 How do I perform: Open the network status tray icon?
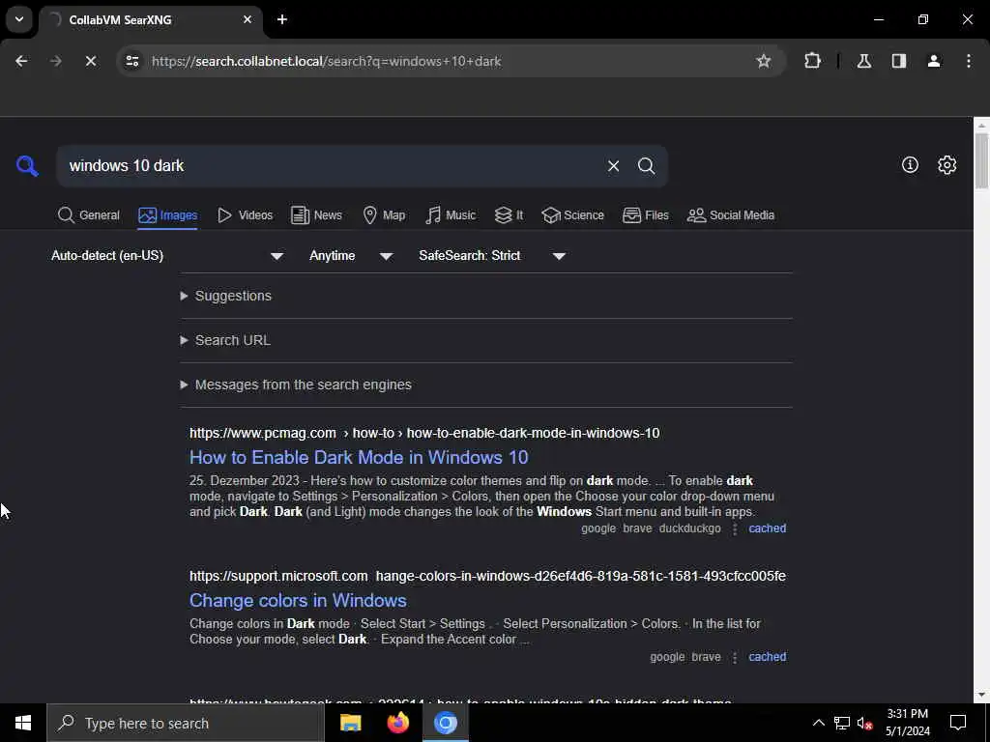(842, 723)
